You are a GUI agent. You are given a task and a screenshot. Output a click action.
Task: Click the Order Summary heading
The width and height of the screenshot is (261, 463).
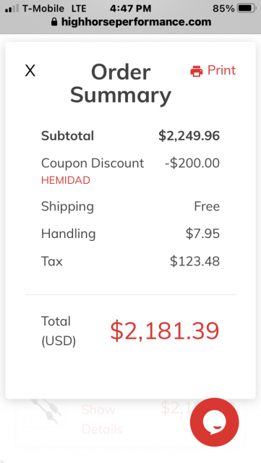(121, 84)
